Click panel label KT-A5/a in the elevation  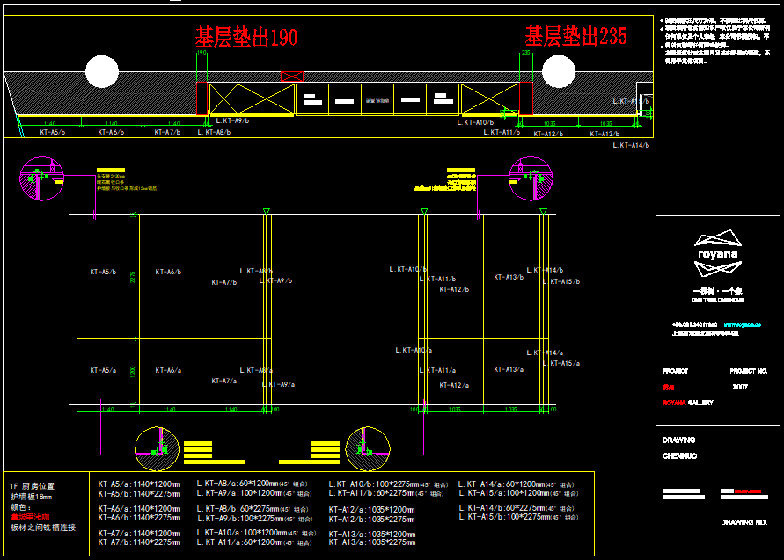(103, 370)
